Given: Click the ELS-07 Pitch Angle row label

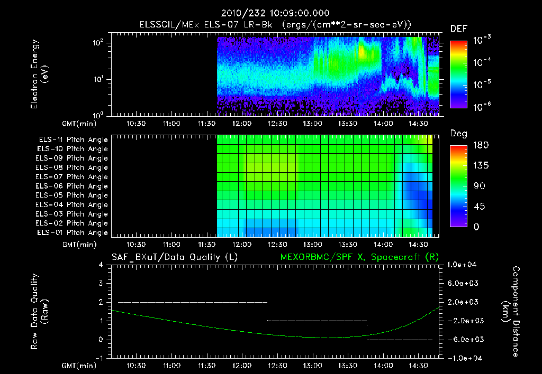Looking at the screenshot, I should 71,176.
